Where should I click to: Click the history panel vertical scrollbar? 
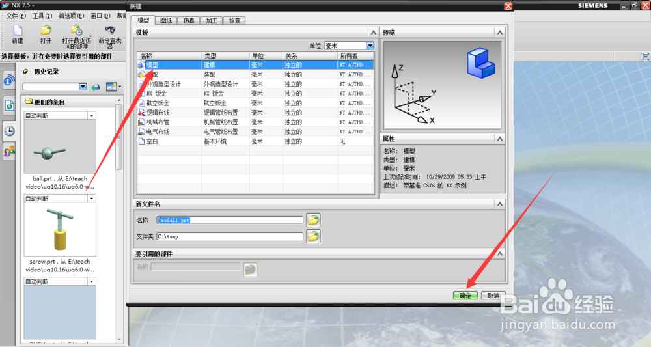point(119,137)
